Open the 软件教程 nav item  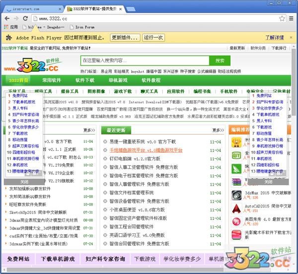[151, 80]
